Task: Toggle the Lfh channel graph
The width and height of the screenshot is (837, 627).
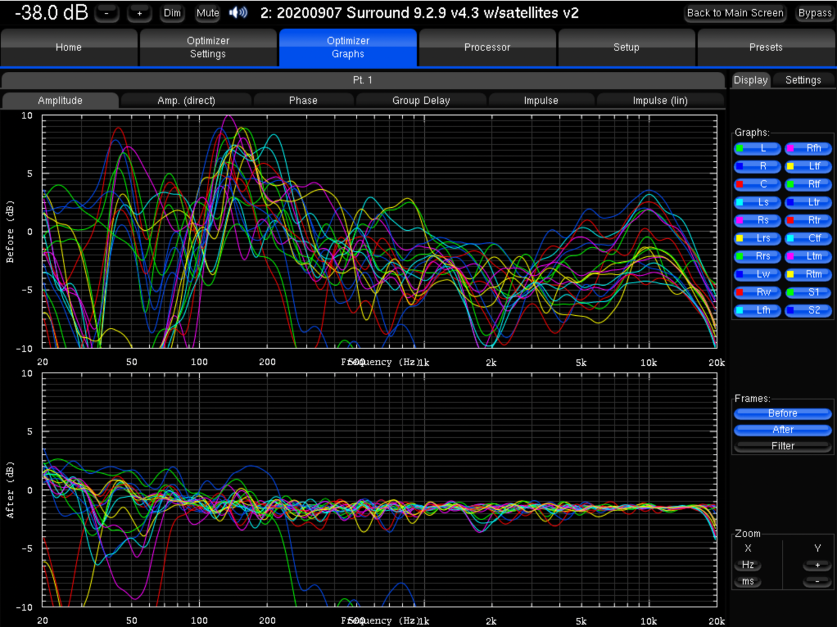Action: tap(757, 311)
